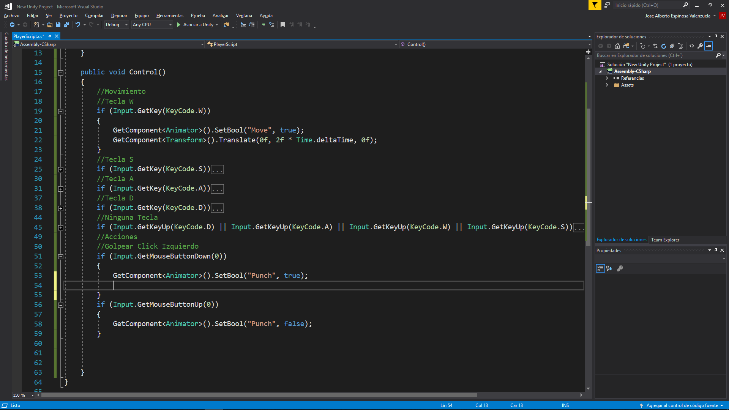Collapse the Assembly-CSharp project node
The image size is (729, 410).
[600, 71]
